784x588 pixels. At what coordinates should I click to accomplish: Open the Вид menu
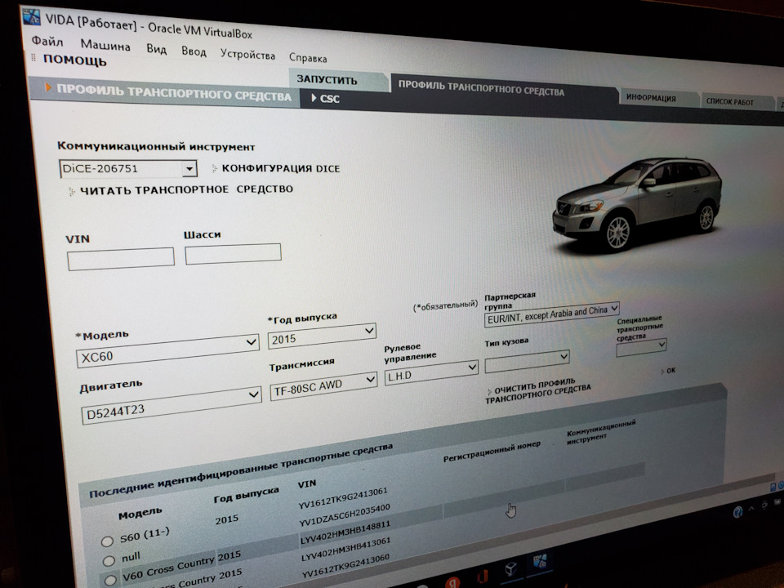(x=157, y=48)
